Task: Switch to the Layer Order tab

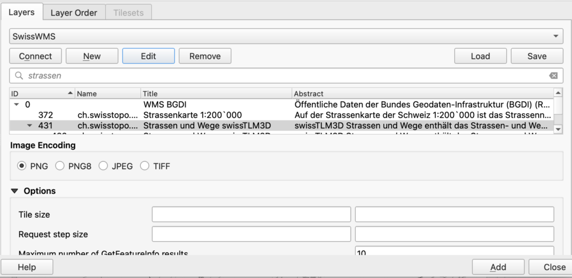Action: click(74, 12)
